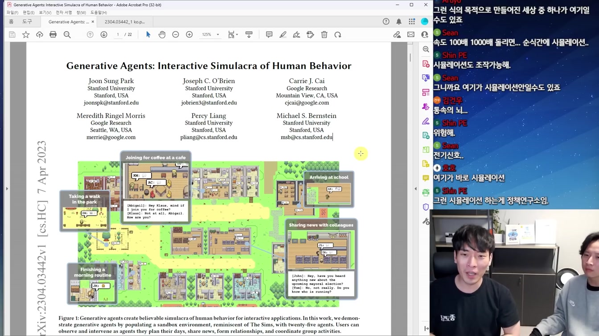Viewport: 599px width, 336px height.
Task: Open Create PDF tool in right pane
Action: [426, 64]
